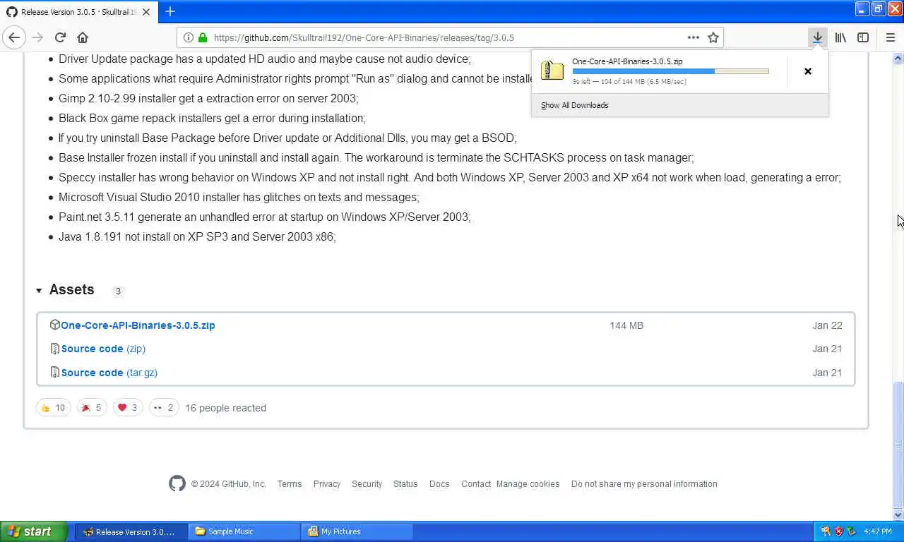
Task: Open the Library toolbar button
Action: tap(840, 37)
